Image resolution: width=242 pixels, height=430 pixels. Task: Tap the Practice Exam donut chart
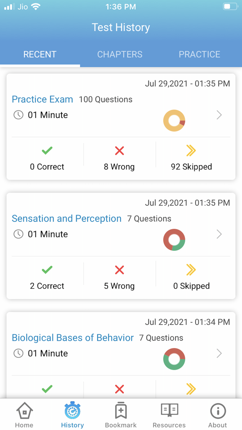174,120
